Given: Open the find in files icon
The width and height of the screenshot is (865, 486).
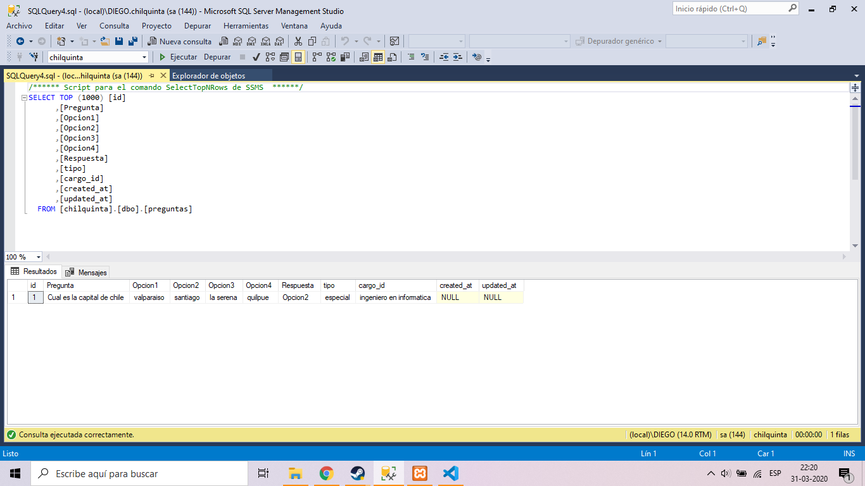Looking at the screenshot, I should (762, 41).
